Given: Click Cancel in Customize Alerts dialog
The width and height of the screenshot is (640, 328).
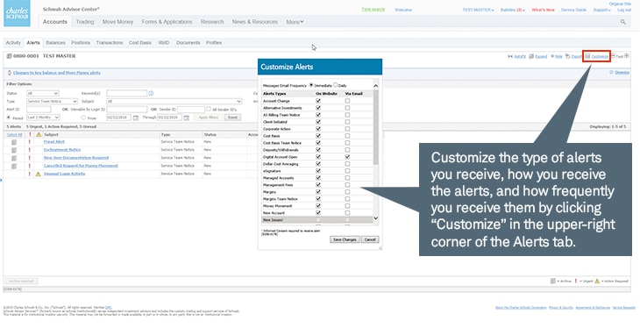Looking at the screenshot, I should pyautogui.click(x=370, y=239).
